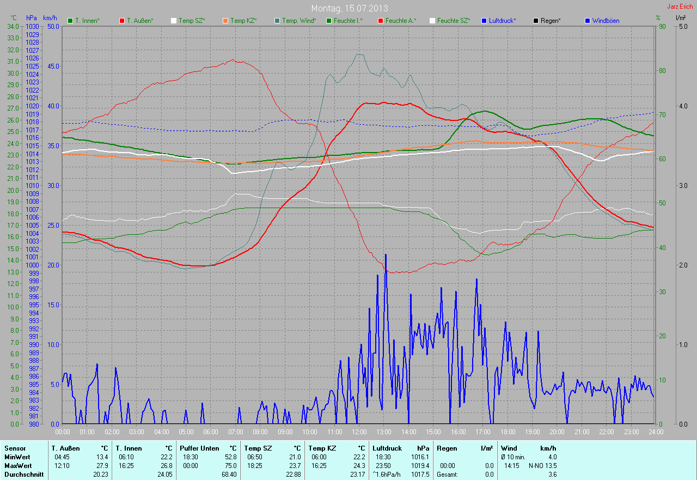Screen dimensions: 697x480
Task: Click the orange Temp KZ legend swatch
Action: click(x=225, y=21)
